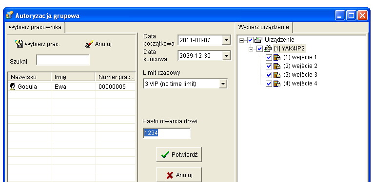373x182 pixels.
Task: Click the start date value 2011-08-07
Action: pyautogui.click(x=195, y=40)
